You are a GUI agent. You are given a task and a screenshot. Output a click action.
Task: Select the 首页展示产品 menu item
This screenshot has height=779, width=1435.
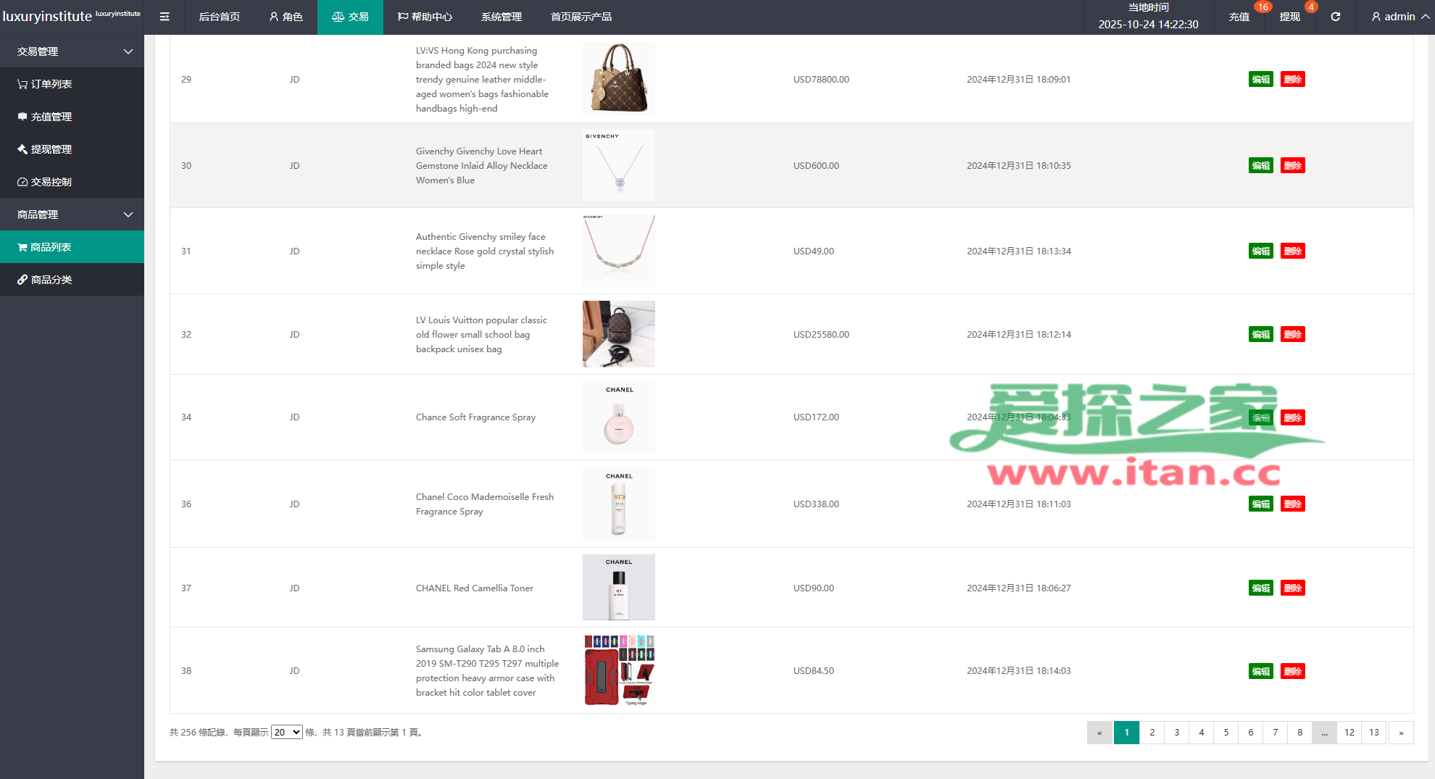click(581, 17)
